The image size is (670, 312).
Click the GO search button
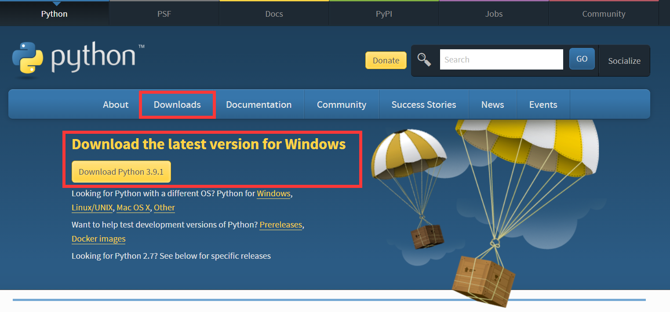point(582,59)
